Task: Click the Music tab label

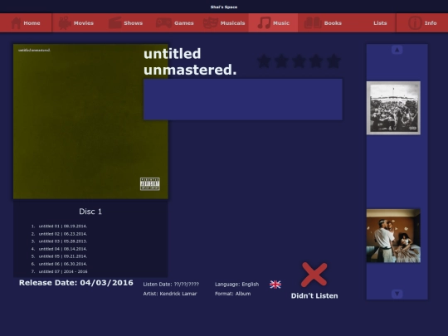Action: coord(281,23)
